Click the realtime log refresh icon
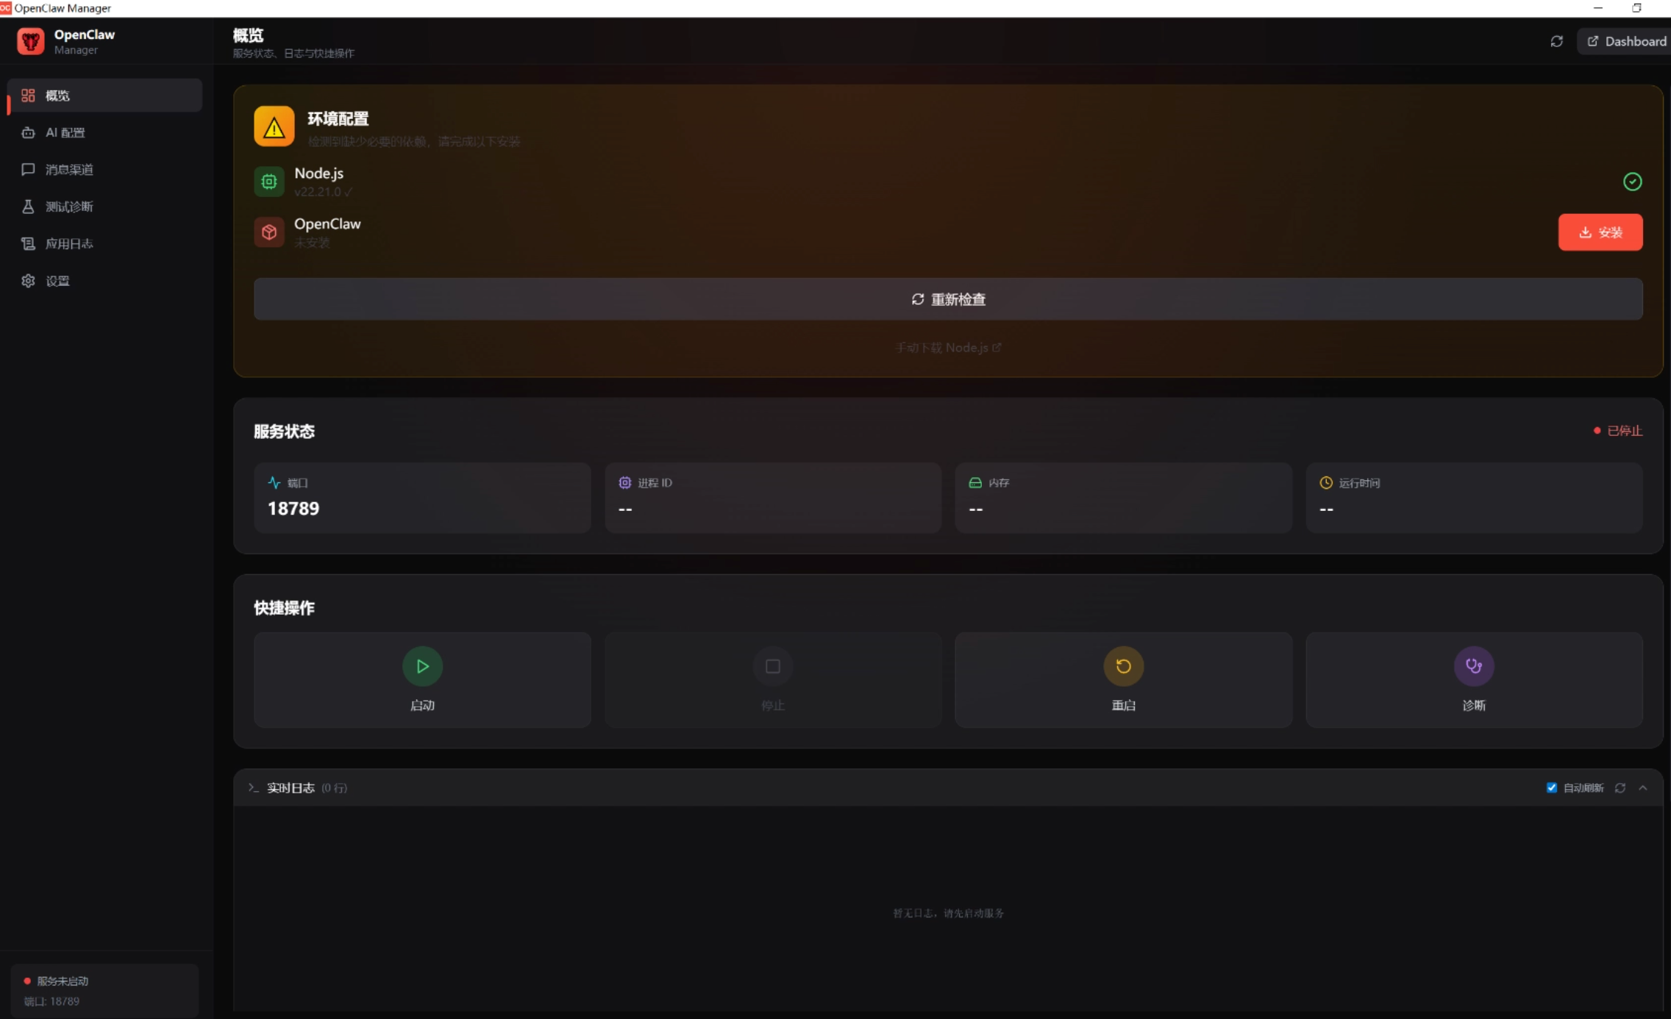The image size is (1671, 1019). tap(1620, 788)
